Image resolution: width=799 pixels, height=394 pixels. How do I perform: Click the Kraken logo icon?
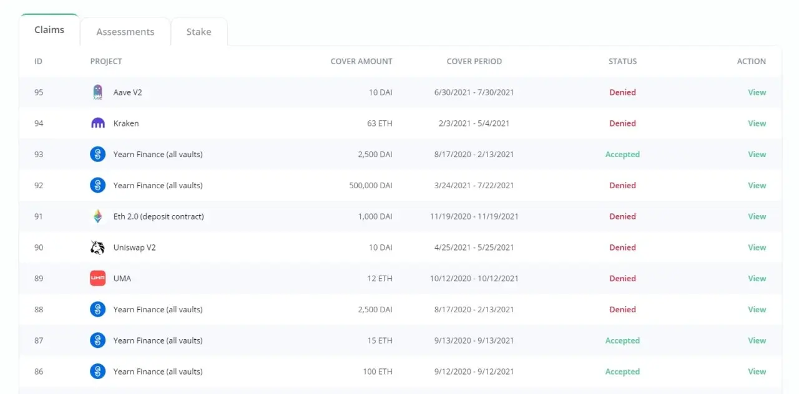97,123
